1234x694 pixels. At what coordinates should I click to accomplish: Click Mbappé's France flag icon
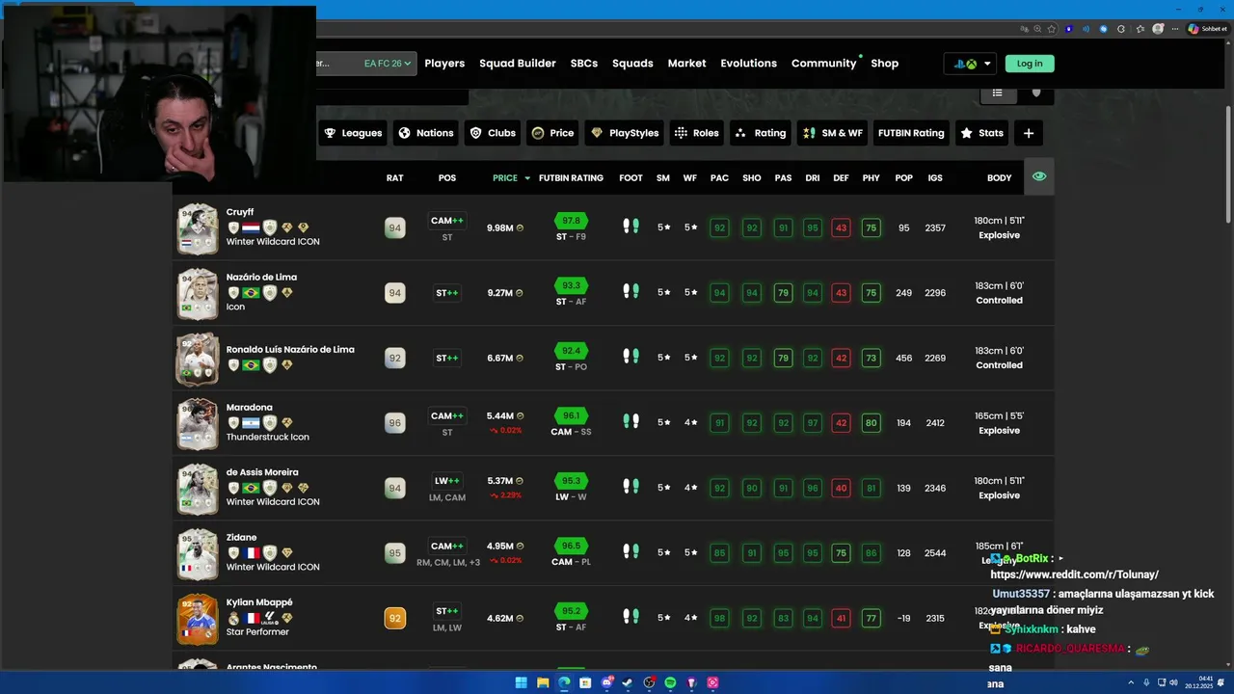point(251,618)
